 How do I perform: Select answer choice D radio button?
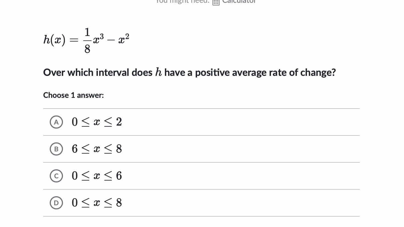coord(56,203)
